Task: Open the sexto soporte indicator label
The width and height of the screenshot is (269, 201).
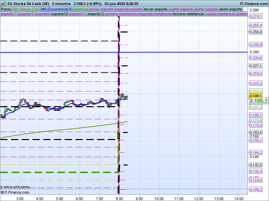Action: pos(230,9)
